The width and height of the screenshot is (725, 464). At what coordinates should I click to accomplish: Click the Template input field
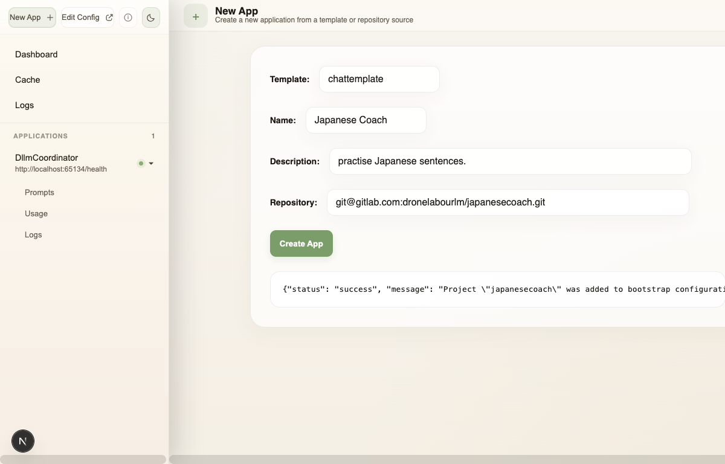379,79
